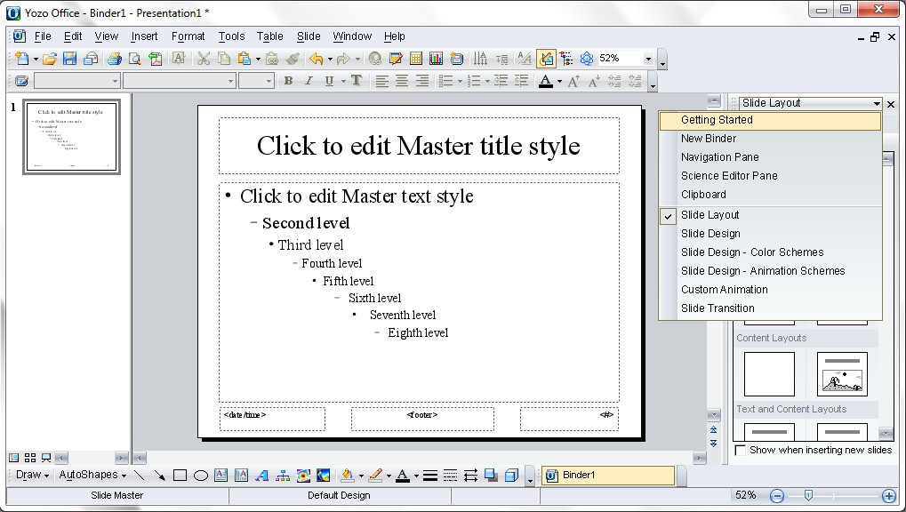The image size is (906, 512).
Task: Toggle Italic formatting
Action: [309, 81]
